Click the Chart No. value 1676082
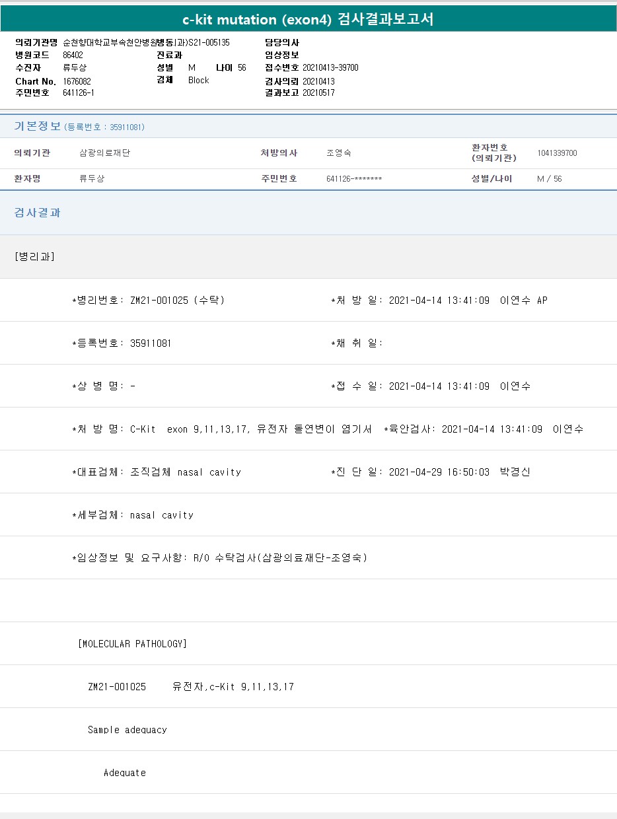This screenshot has width=617, height=819. [77, 81]
